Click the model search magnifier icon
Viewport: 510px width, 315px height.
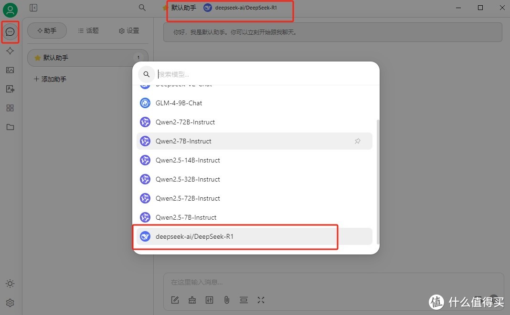click(147, 74)
